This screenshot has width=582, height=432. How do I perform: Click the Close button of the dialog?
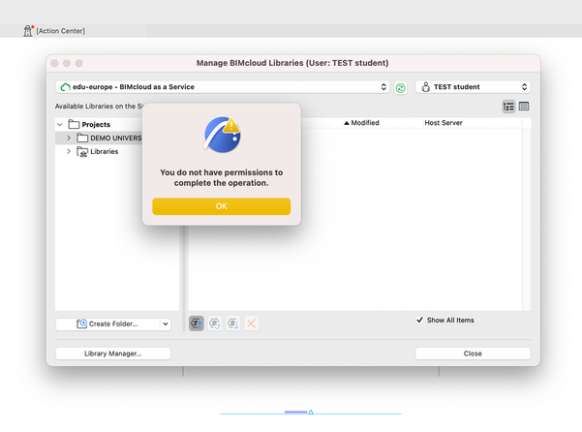click(x=473, y=354)
